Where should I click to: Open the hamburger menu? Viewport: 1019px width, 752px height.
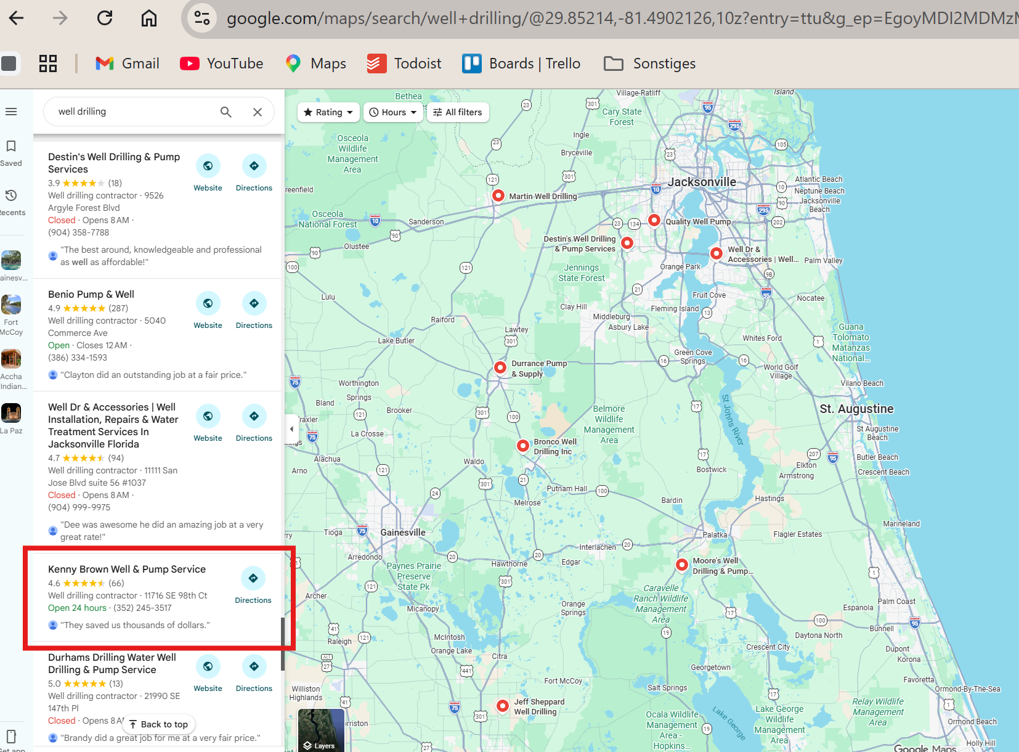(x=11, y=112)
